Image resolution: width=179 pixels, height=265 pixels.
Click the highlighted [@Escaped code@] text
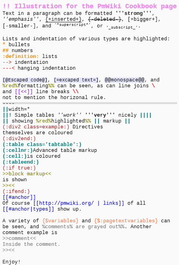[25, 79]
